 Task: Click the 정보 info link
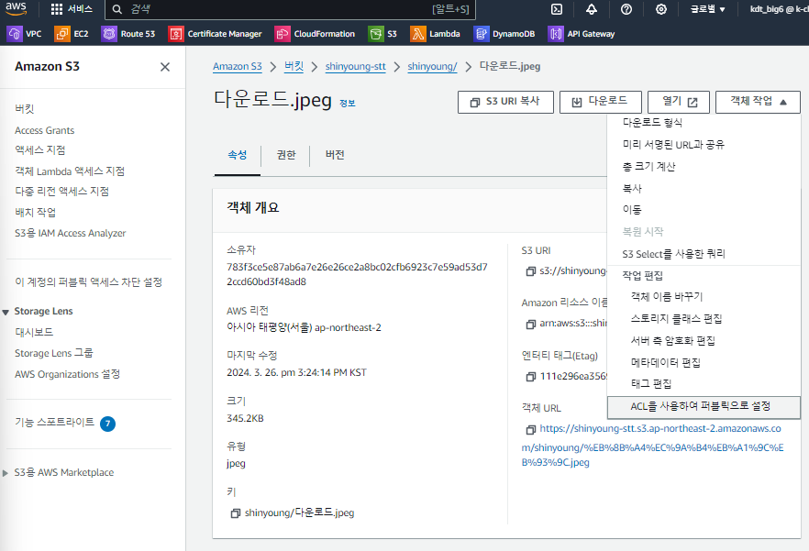(x=348, y=104)
